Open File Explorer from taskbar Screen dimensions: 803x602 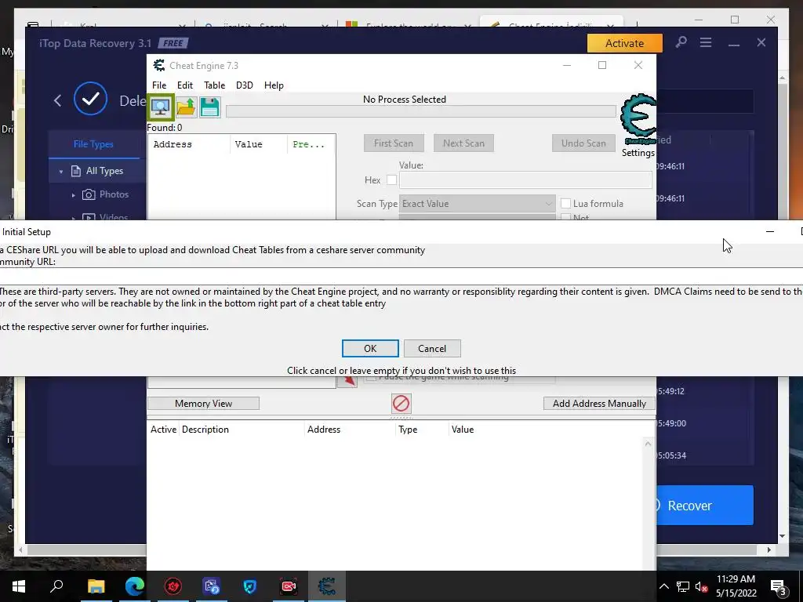(x=96, y=586)
